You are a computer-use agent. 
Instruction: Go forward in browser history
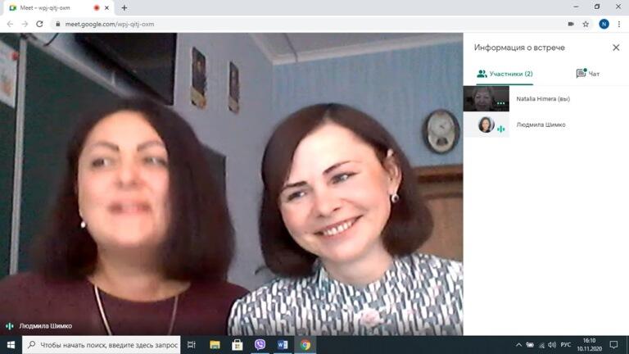pos(25,24)
